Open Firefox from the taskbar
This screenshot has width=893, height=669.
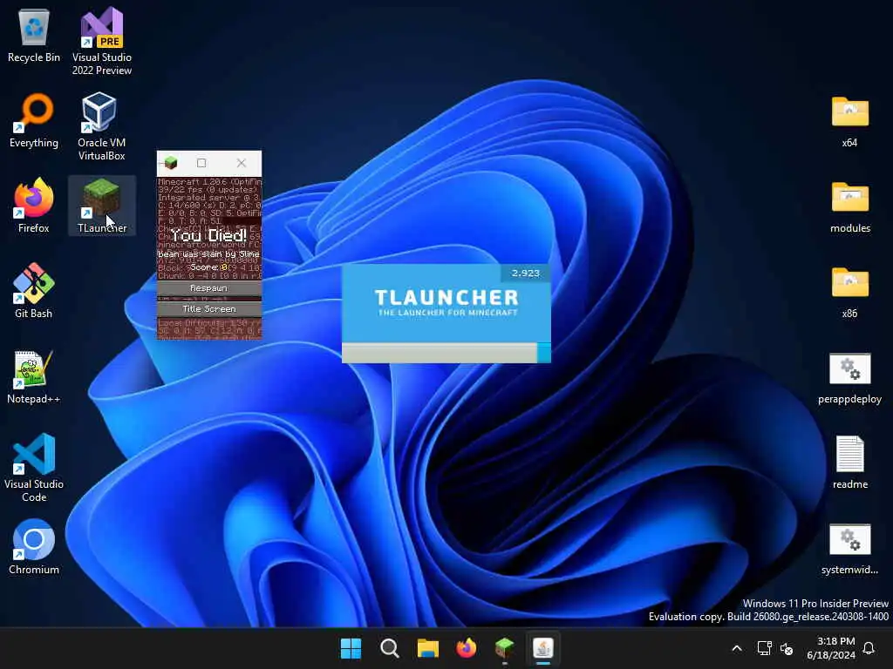[467, 648]
